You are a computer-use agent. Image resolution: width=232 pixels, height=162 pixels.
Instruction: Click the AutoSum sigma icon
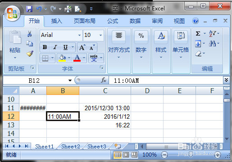(x=198, y=34)
